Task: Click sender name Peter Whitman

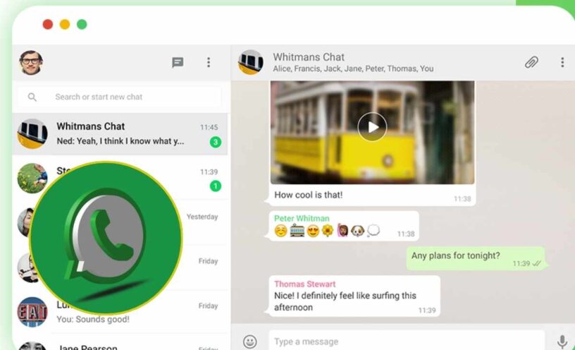Action: pos(302,218)
